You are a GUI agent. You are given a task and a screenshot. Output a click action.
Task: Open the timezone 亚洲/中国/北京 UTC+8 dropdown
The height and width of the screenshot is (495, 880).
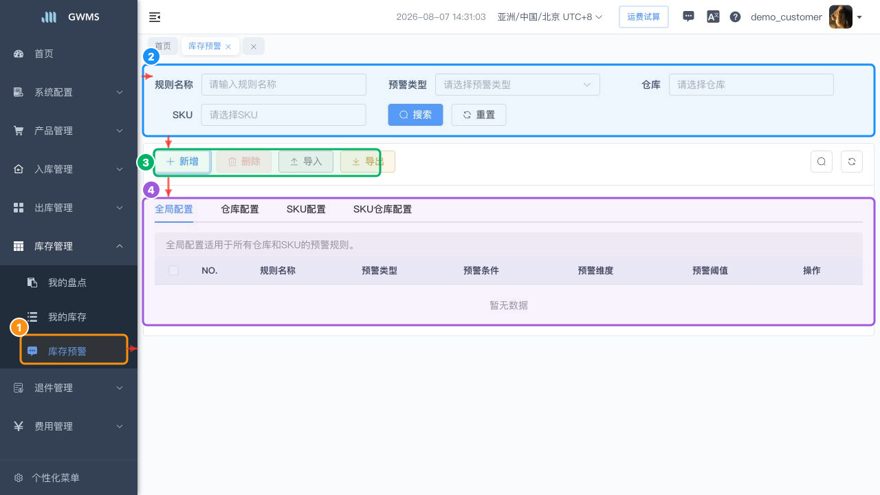coord(550,17)
